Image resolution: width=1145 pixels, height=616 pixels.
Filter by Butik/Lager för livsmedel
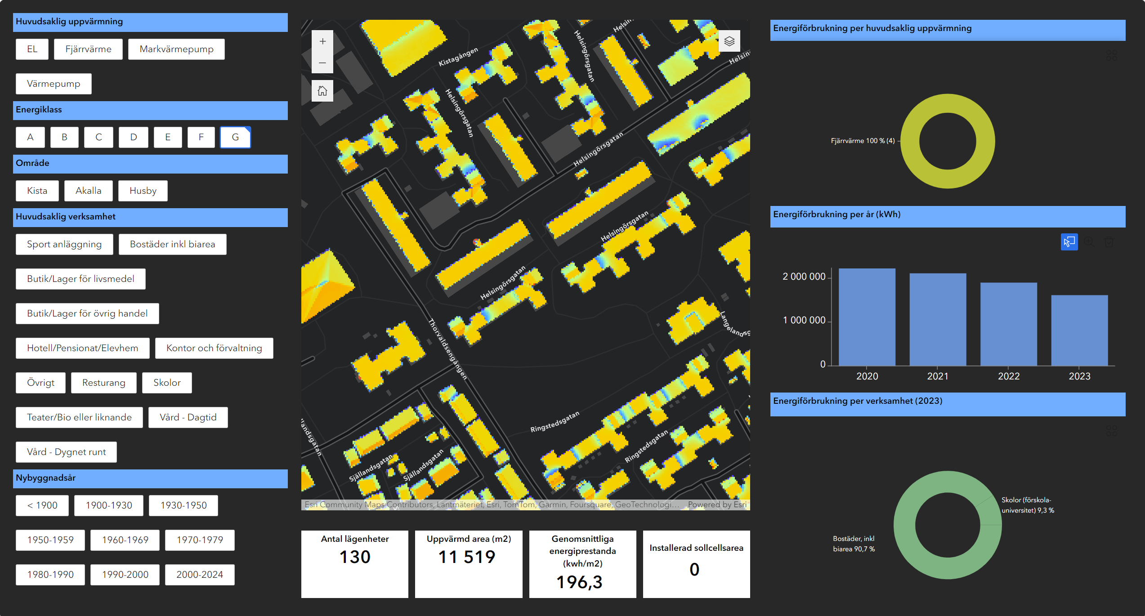click(81, 279)
